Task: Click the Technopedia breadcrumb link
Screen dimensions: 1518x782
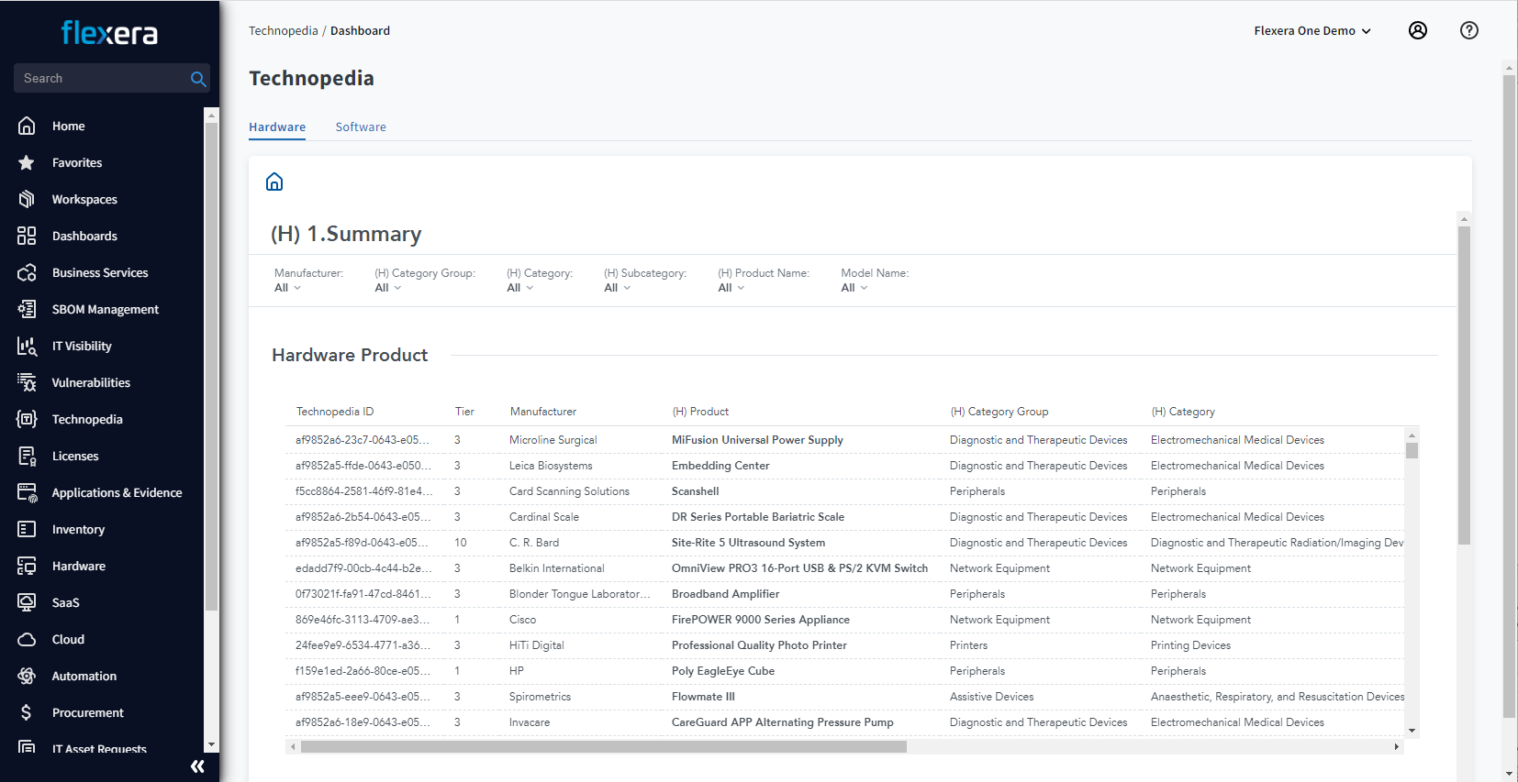Action: click(x=283, y=30)
